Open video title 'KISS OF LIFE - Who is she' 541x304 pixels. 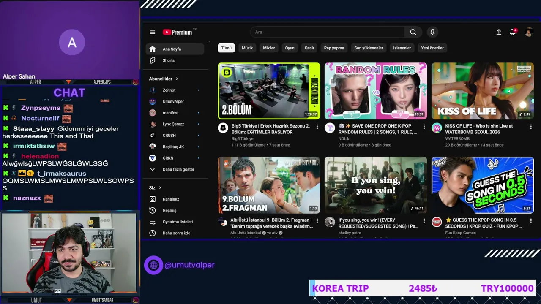[479, 129]
